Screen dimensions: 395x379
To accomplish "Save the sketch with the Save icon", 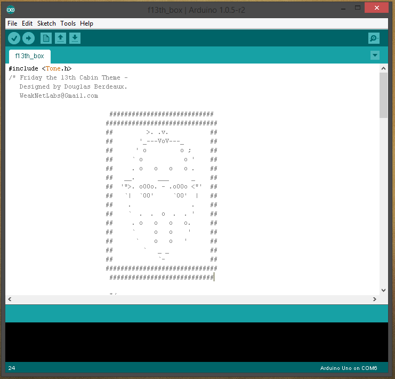I will click(75, 38).
